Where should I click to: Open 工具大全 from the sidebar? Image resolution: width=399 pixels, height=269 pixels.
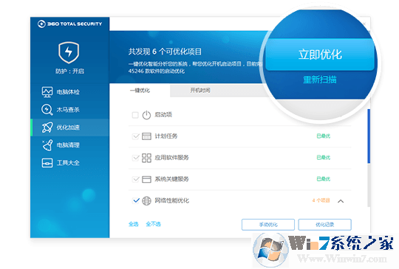69,163
